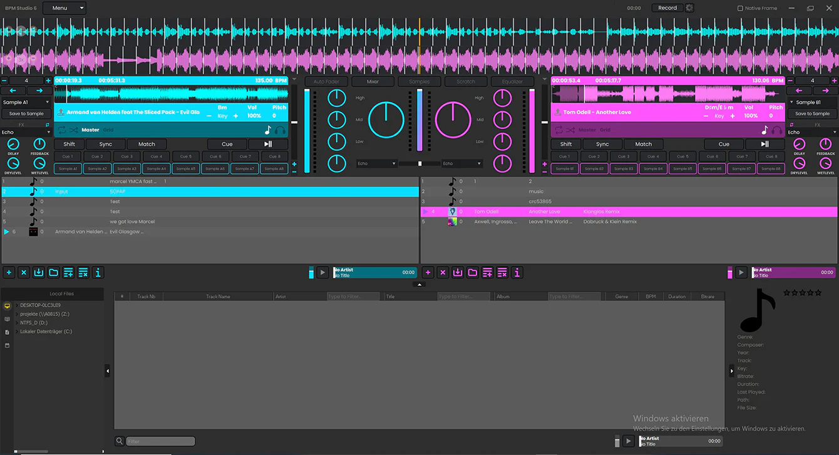
Task: Enable Auto Fader in the mixer section
Action: [x=326, y=81]
